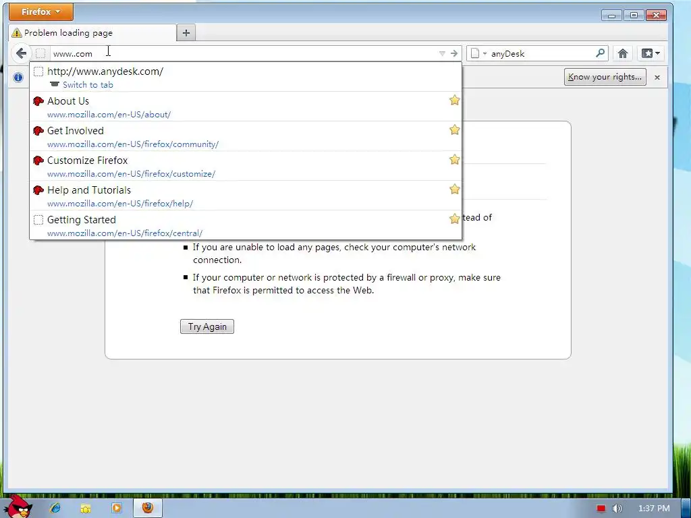The width and height of the screenshot is (691, 518).
Task: Open the media player taskbar icon
Action: click(116, 508)
